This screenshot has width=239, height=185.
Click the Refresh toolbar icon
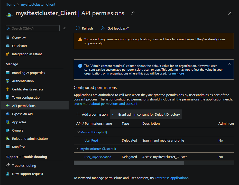(78, 28)
